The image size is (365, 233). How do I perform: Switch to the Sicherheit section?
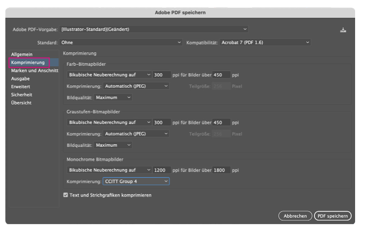coord(23,95)
